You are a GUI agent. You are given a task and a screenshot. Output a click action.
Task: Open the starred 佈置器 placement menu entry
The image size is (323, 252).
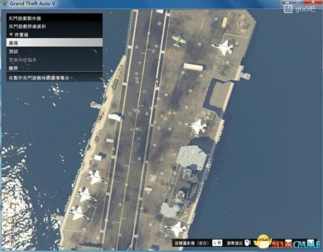click(x=55, y=35)
